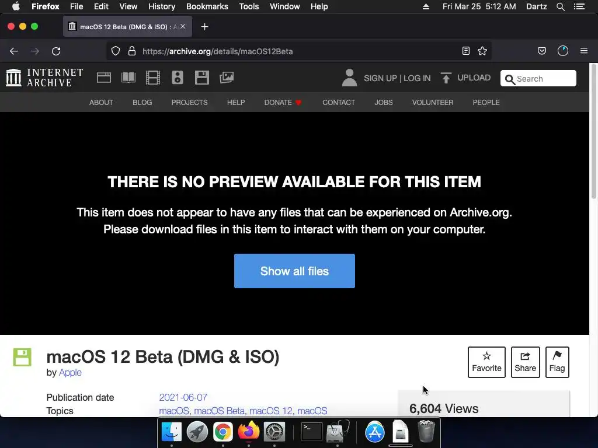Viewport: 598px width, 448px height.
Task: Flag this item with Flag button
Action: click(557, 362)
